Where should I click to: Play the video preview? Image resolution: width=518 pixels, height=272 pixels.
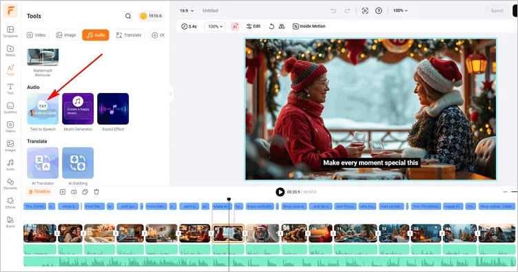click(280, 192)
